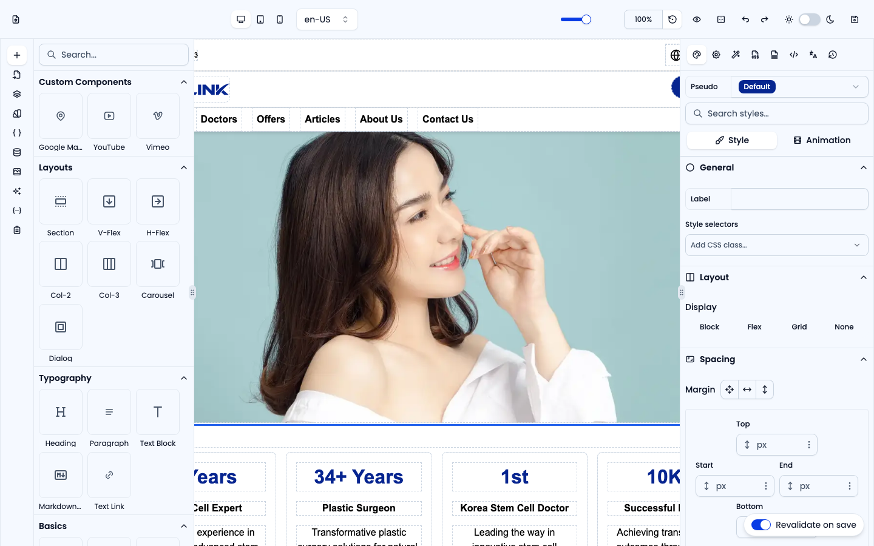Click Contact Us in the page navigation
Viewport: 874px width, 546px height.
tap(448, 120)
